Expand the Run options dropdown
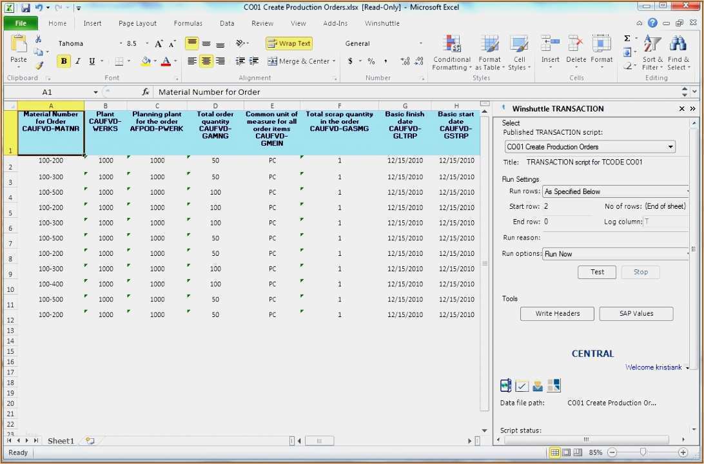This screenshot has width=704, height=464. (689, 254)
